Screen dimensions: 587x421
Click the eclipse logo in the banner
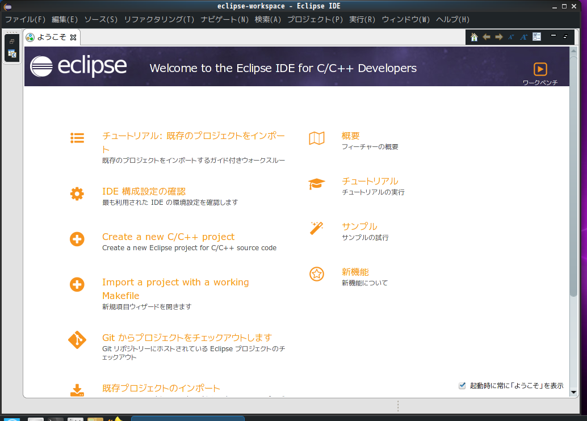tap(78, 66)
